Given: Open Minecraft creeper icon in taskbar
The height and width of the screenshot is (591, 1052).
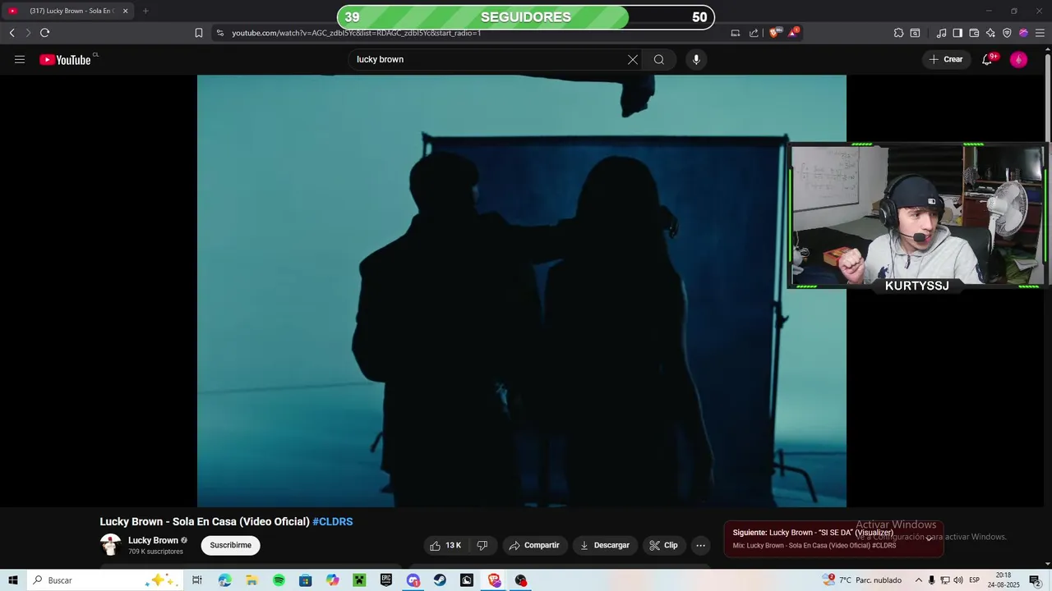Looking at the screenshot, I should pyautogui.click(x=359, y=580).
